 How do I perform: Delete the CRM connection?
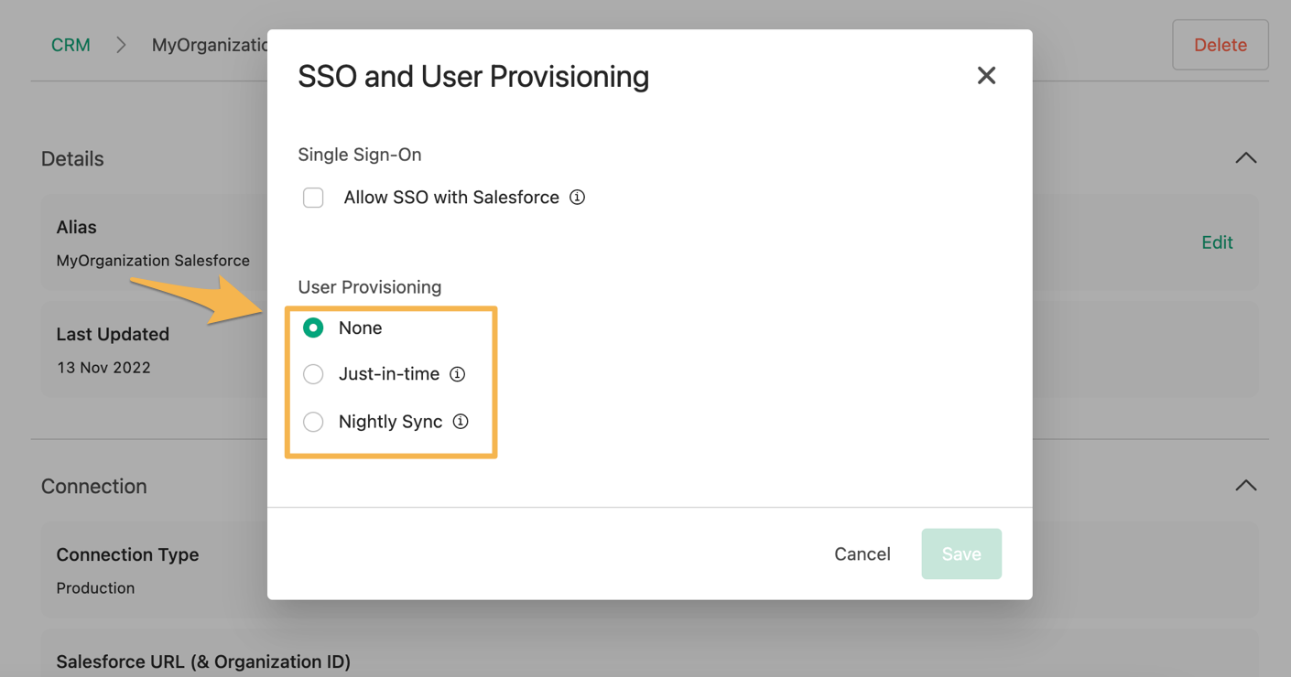click(x=1220, y=45)
